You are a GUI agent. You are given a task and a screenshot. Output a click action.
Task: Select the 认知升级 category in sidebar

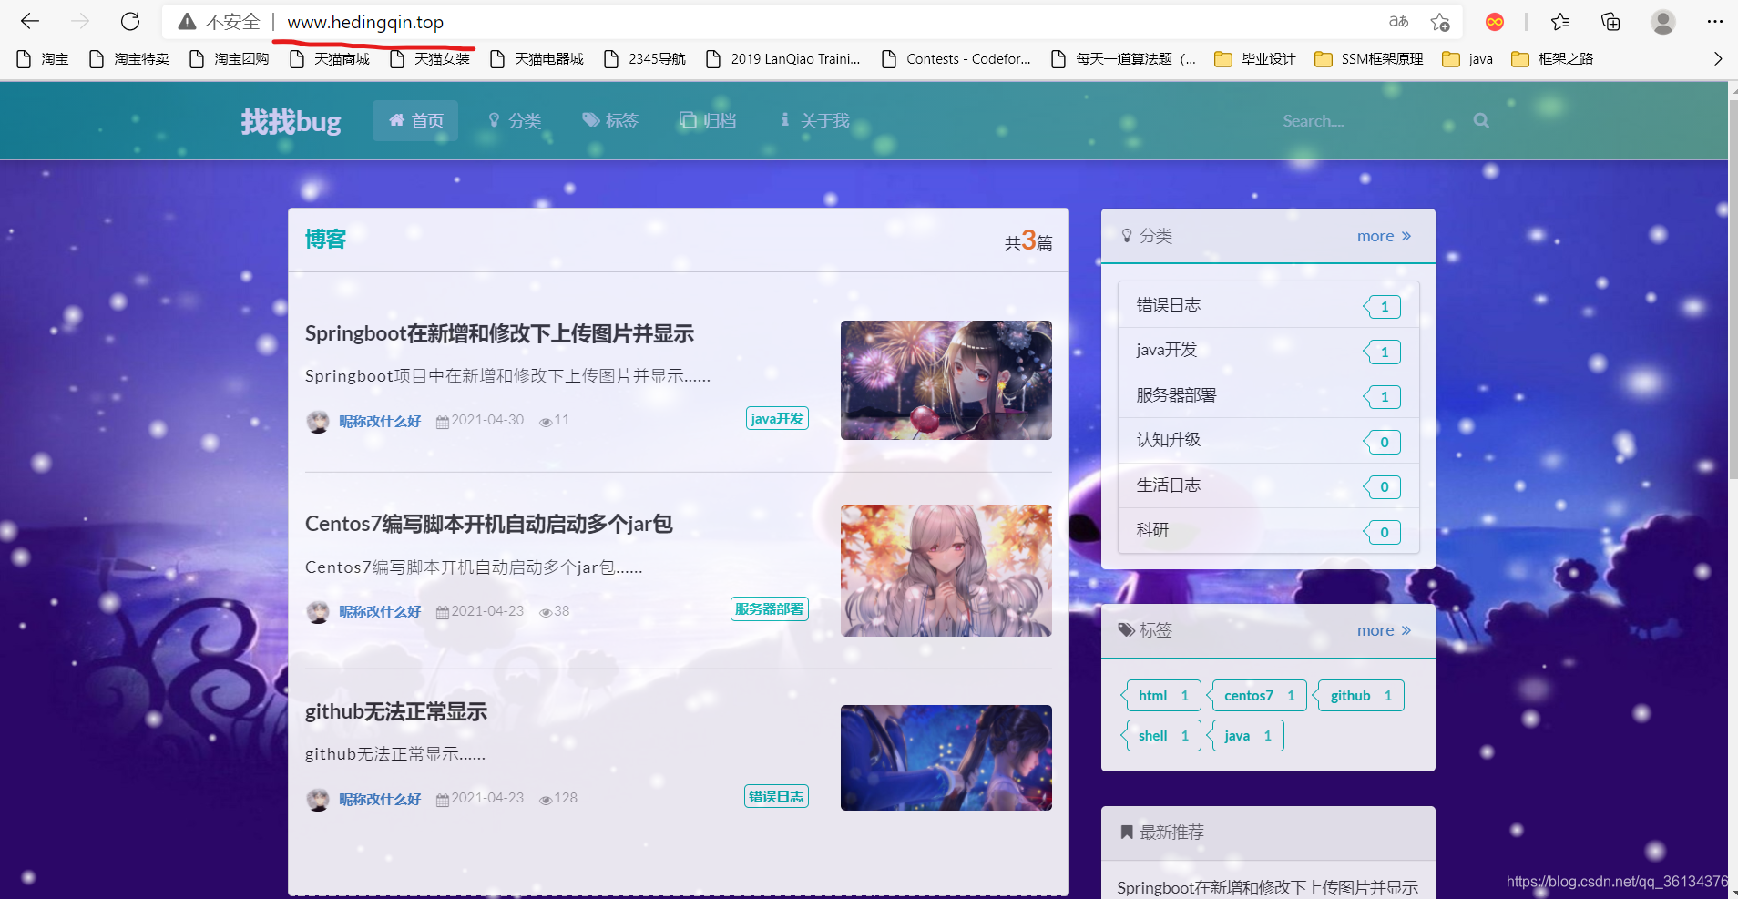1268,440
